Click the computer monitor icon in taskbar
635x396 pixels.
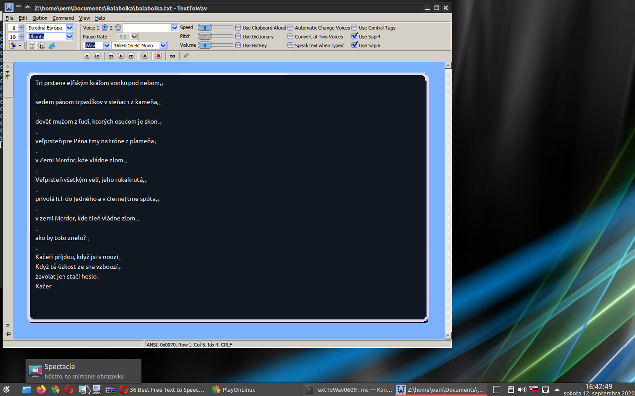coord(97,389)
